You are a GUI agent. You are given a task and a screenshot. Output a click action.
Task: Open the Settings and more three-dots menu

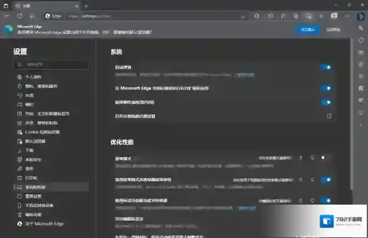[347, 16]
